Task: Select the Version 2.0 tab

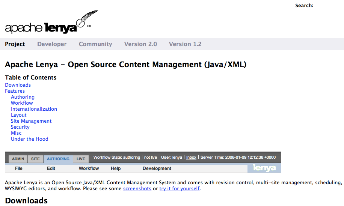Action: click(140, 44)
